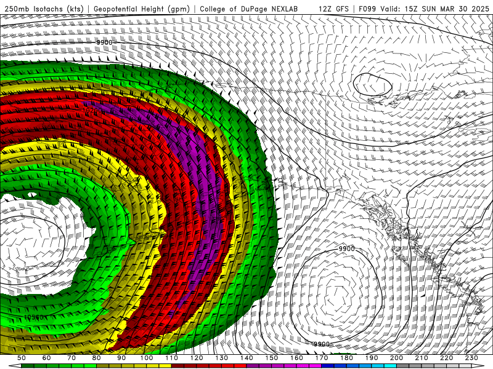Click the '140' colorbar scale label
The width and height of the screenshot is (493, 369).
tap(246, 358)
